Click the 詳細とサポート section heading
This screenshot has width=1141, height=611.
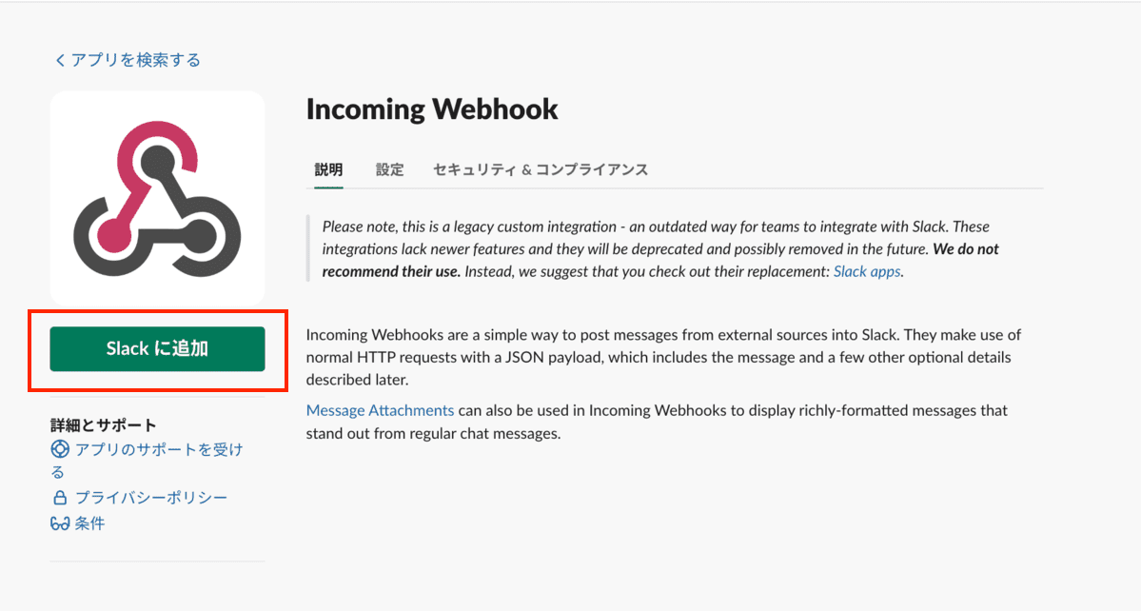(104, 424)
